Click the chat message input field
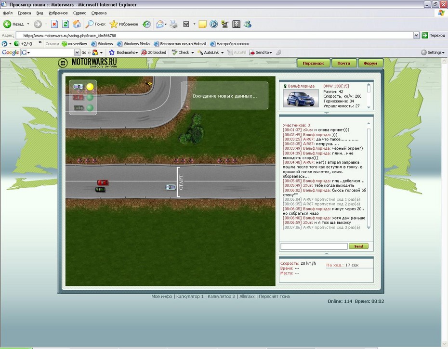The image size is (448, 349). (314, 246)
